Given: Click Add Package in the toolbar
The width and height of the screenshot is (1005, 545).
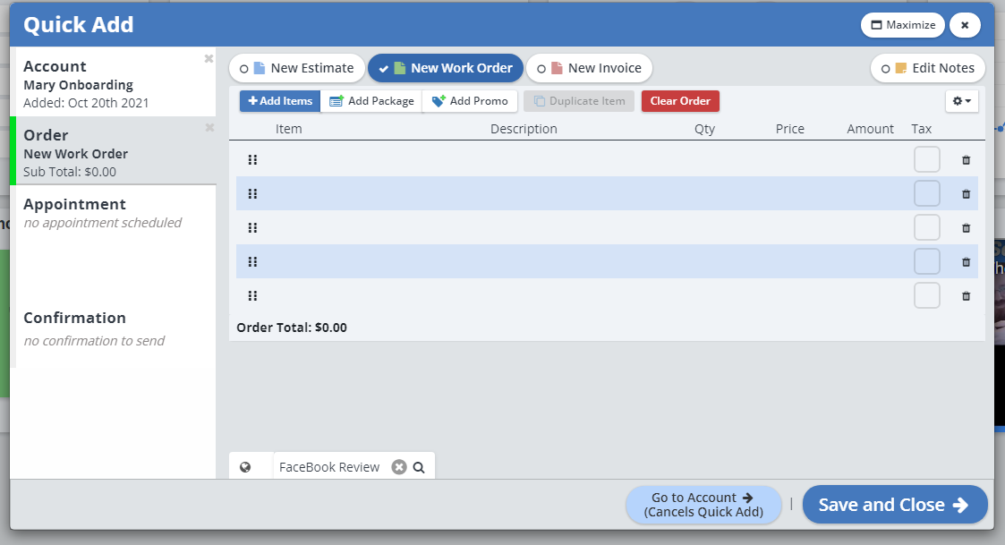Looking at the screenshot, I should [x=371, y=101].
